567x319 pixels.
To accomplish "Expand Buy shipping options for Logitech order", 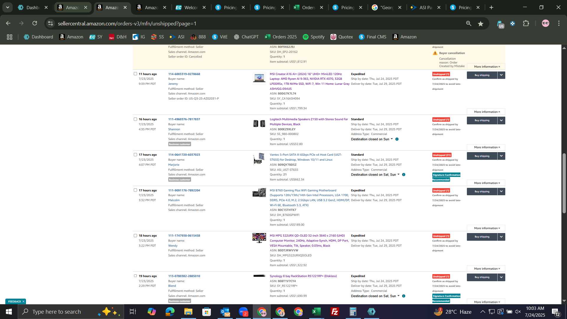I will pos(501,121).
